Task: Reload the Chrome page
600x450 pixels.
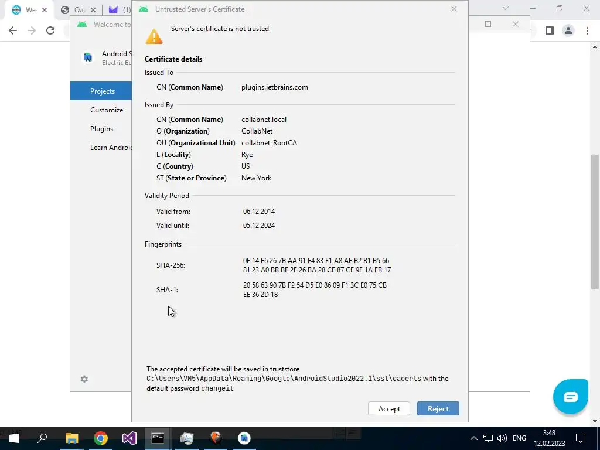Action: 50,30
